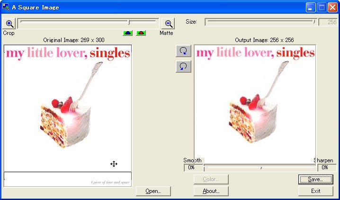Click the original image preview with cake
This screenshot has width=340, height=200.
pyautogui.click(x=68, y=116)
